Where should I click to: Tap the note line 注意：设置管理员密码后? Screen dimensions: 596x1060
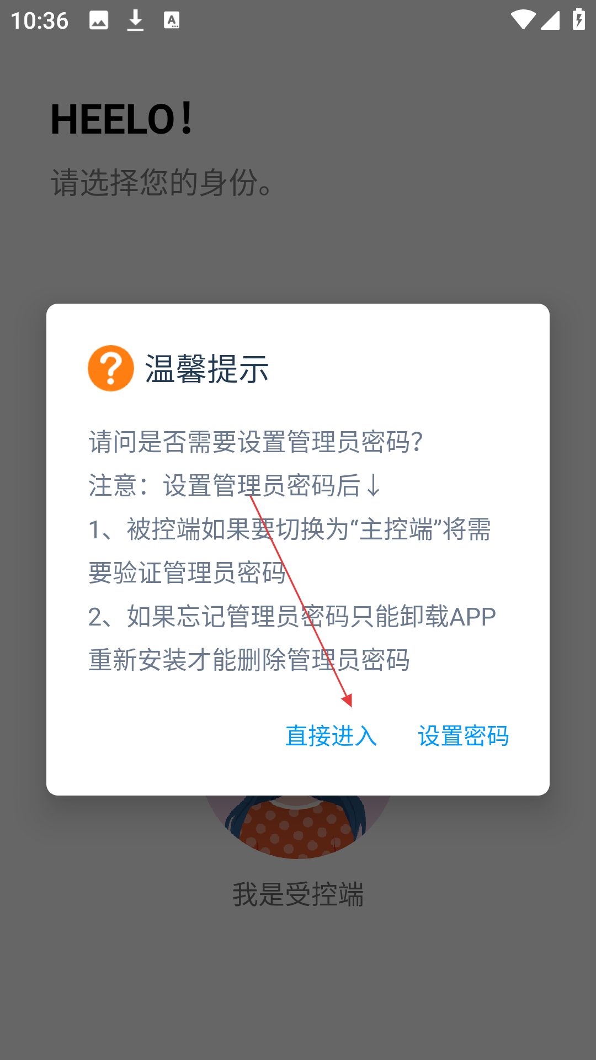pyautogui.click(x=235, y=485)
